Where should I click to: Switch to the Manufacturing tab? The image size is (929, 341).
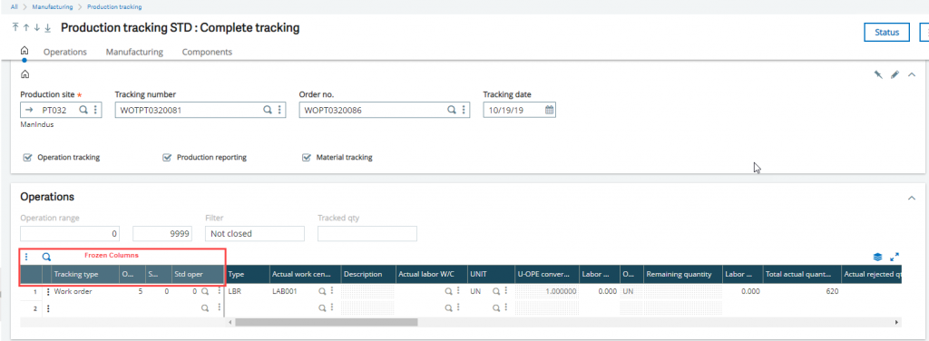point(134,52)
